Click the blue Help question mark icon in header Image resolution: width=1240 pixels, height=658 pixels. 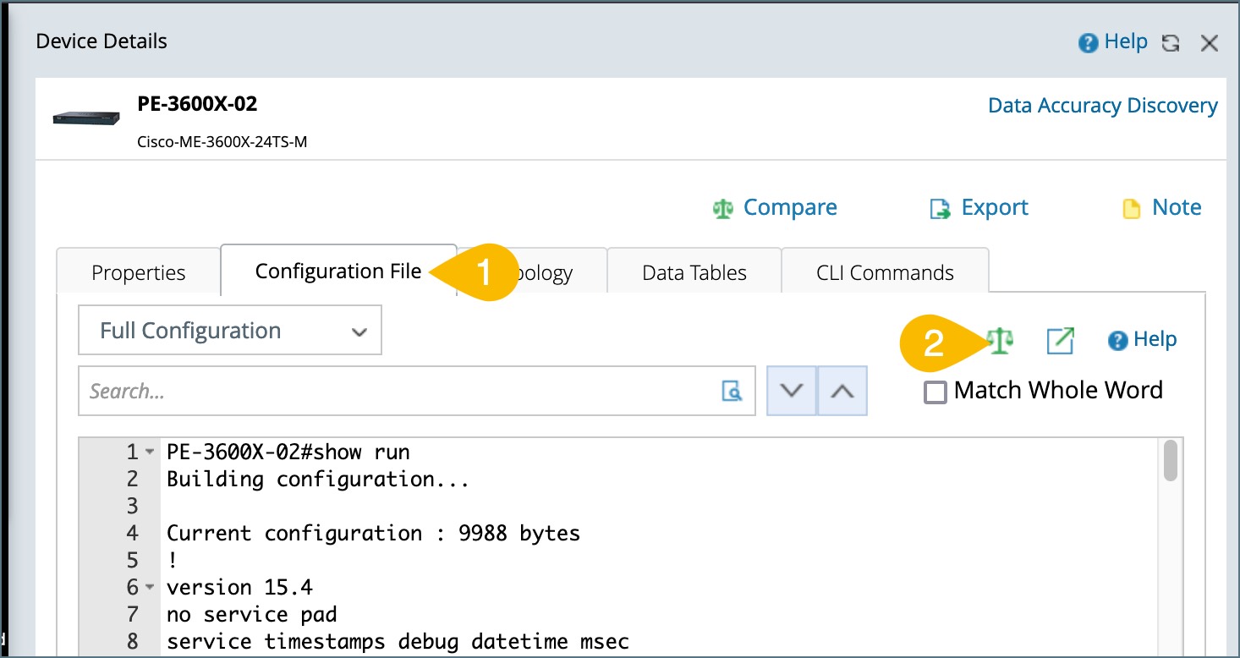coord(1088,43)
